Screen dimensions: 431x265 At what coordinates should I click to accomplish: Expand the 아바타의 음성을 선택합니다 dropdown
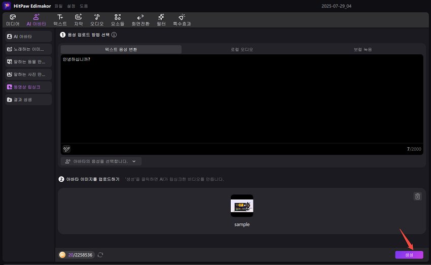(x=101, y=161)
